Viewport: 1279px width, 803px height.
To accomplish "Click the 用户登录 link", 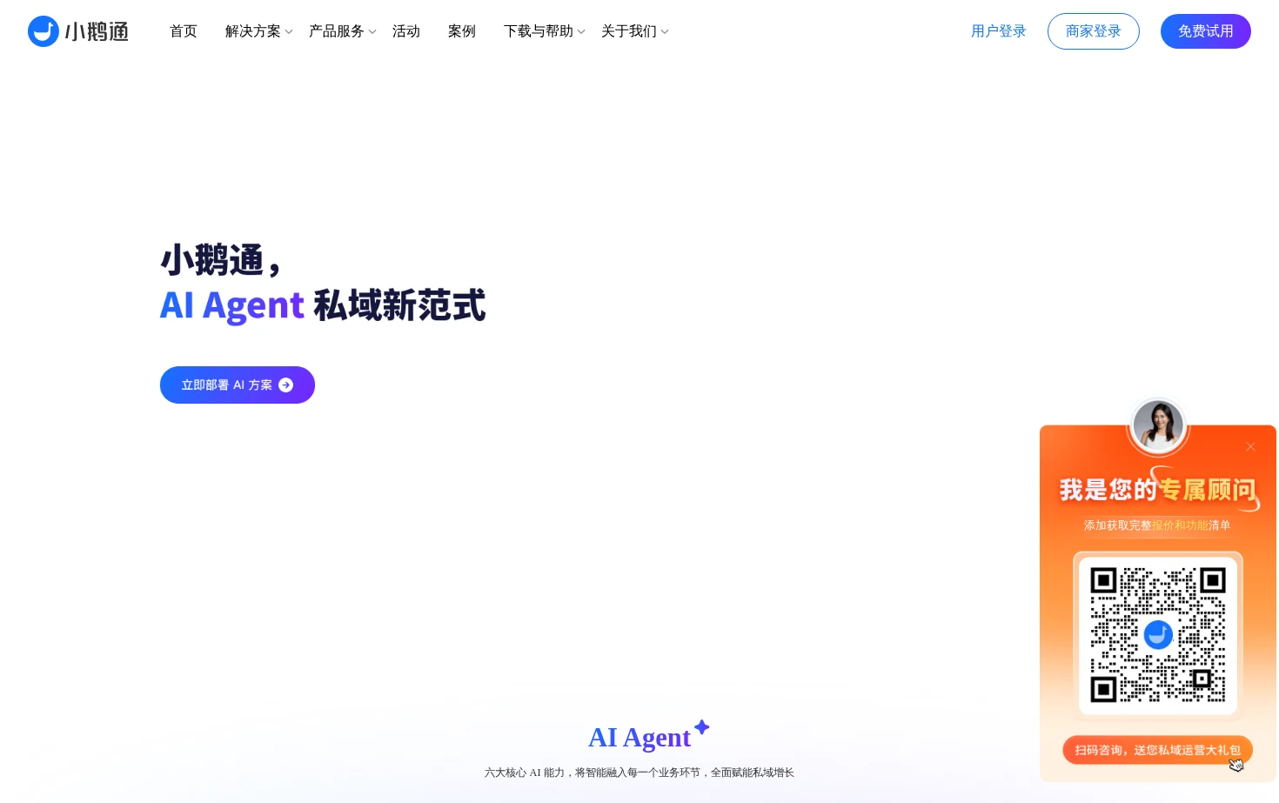I will point(999,31).
